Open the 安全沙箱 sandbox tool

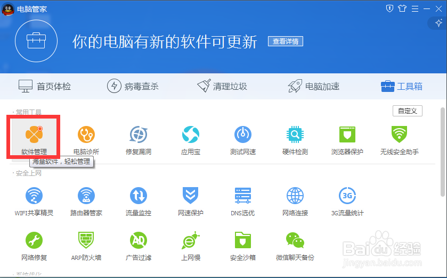tap(243, 246)
